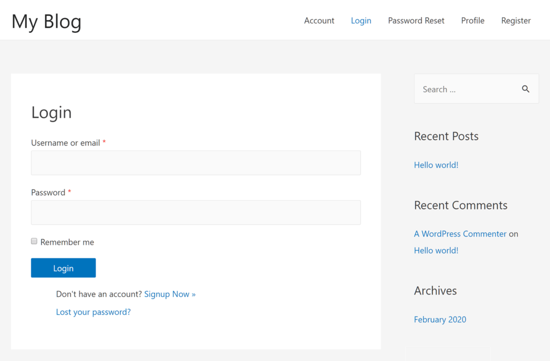Browse the February 2020 archive
Screen dimensions: 550x361
click(440, 319)
